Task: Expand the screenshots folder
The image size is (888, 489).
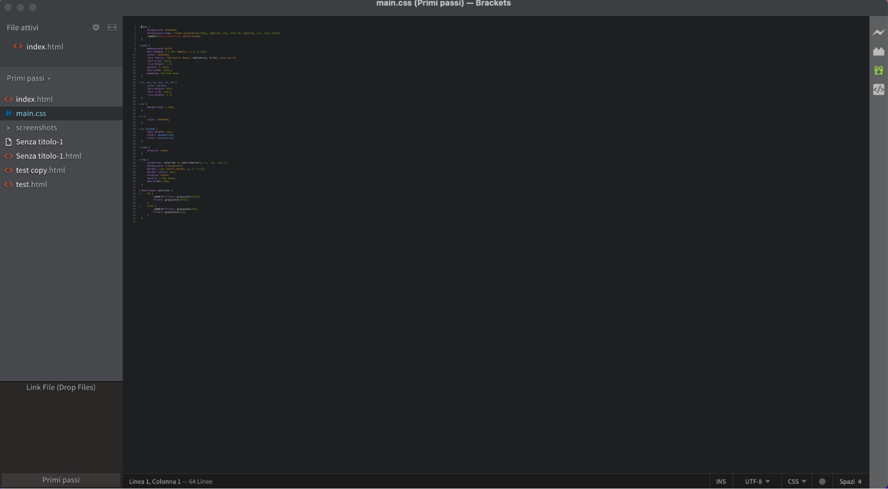Action: pos(36,127)
